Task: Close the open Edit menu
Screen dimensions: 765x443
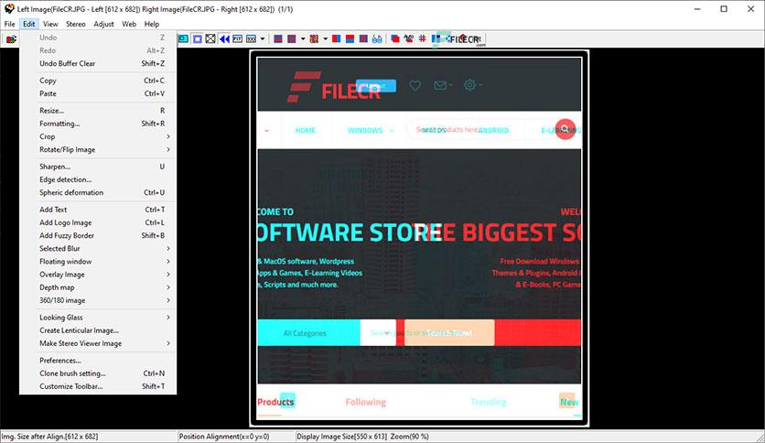Action: [29, 24]
